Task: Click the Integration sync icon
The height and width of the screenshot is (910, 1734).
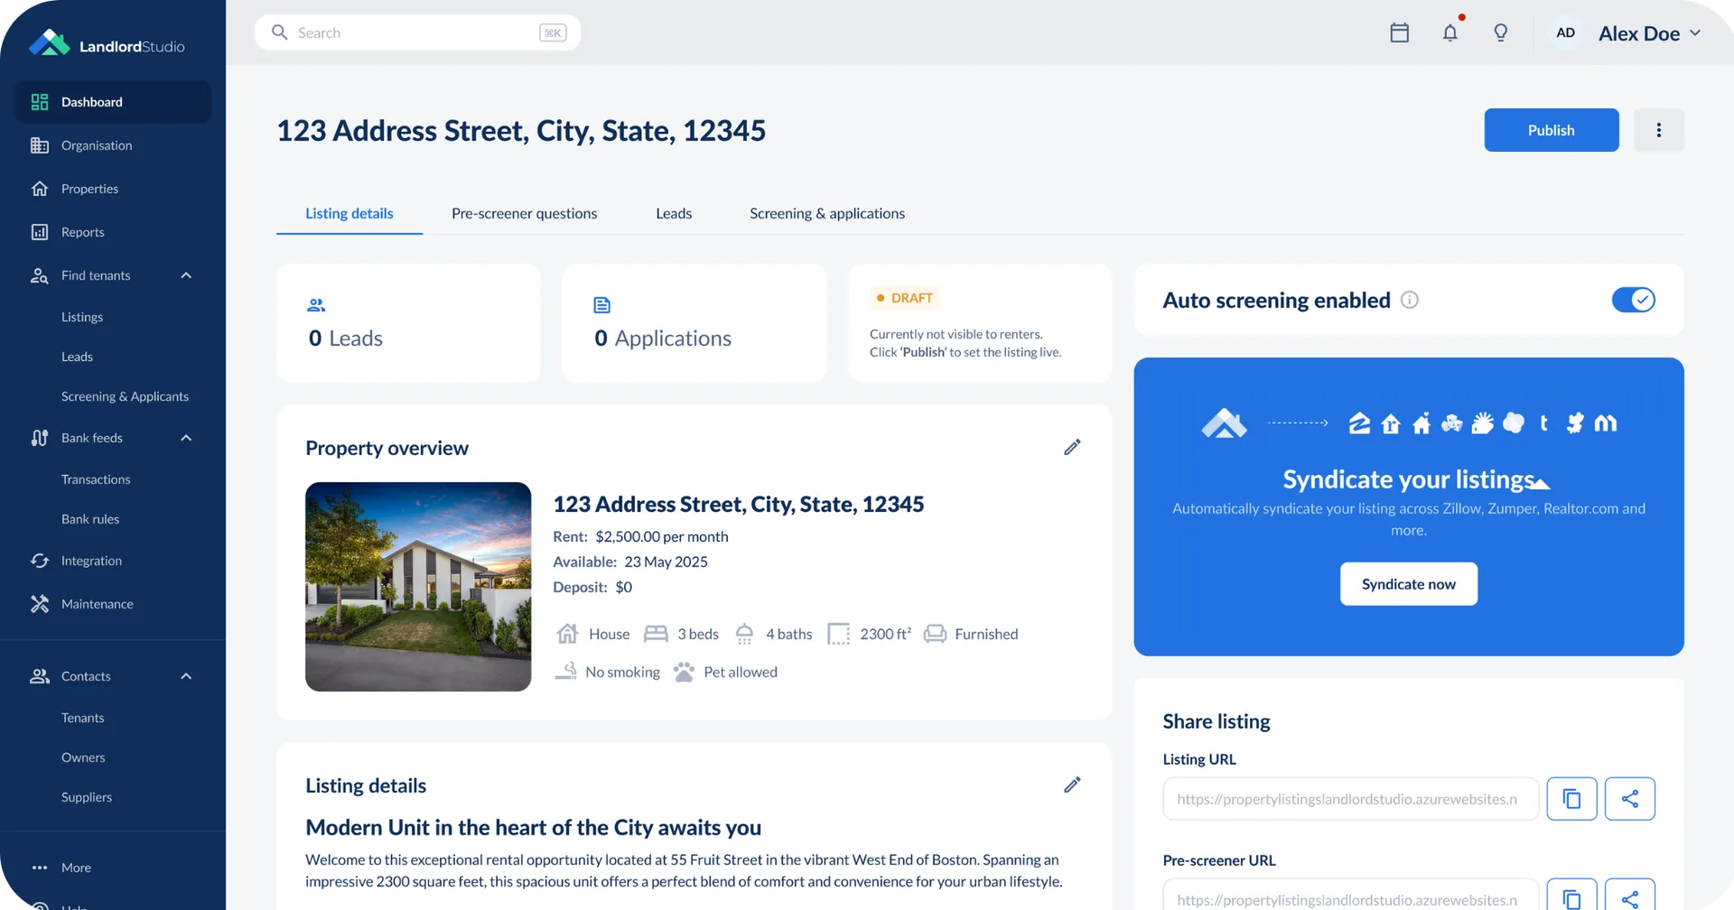Action: coord(39,561)
